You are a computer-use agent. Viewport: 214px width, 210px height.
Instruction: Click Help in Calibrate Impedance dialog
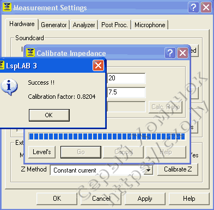coord(166,152)
